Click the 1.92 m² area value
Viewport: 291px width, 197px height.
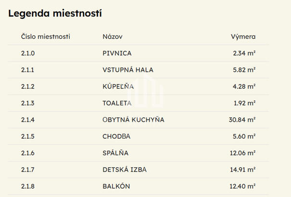[x=245, y=103]
